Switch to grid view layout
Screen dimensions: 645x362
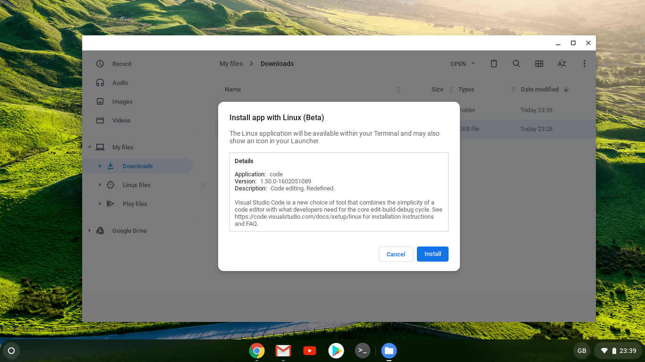click(539, 64)
